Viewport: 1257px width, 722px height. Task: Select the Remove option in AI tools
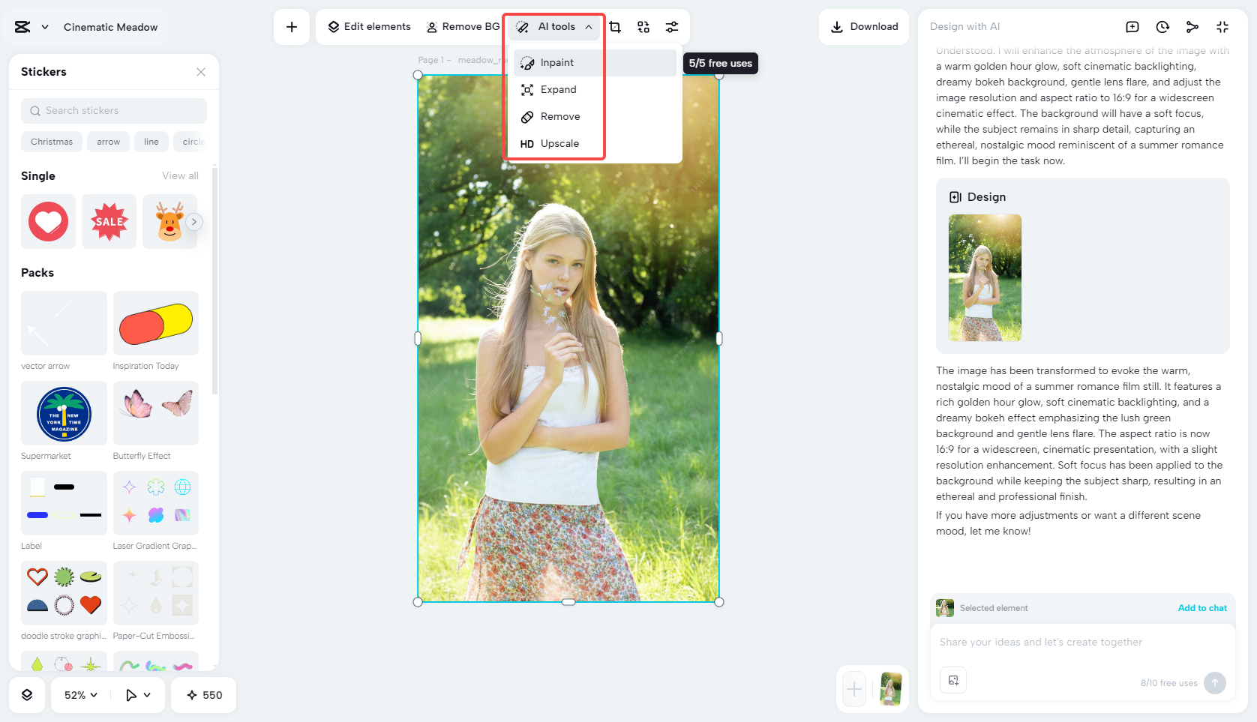click(558, 116)
